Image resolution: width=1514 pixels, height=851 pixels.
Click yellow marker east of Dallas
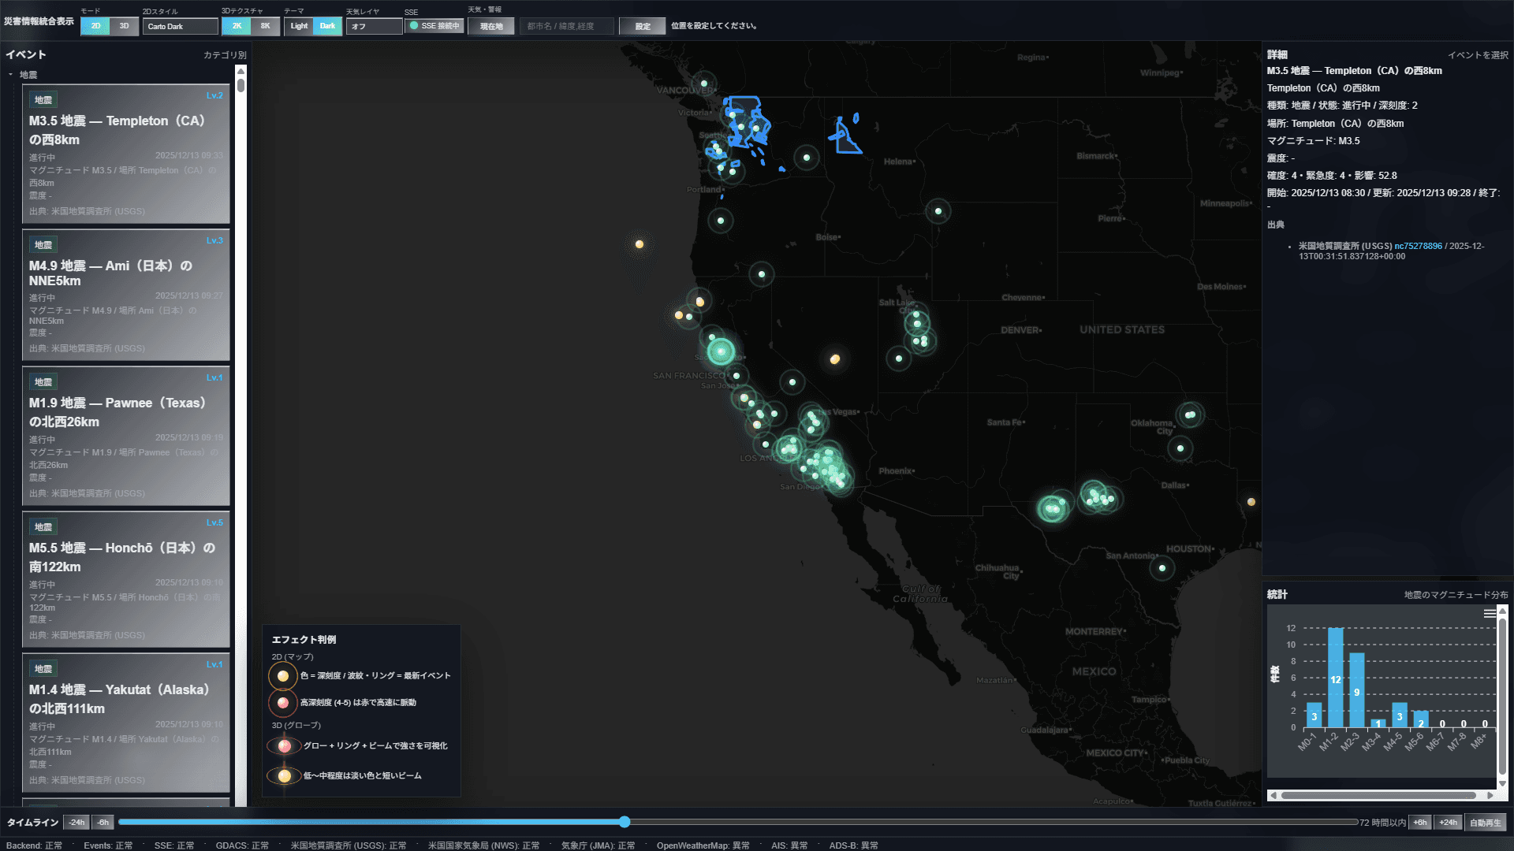pos(1251,502)
